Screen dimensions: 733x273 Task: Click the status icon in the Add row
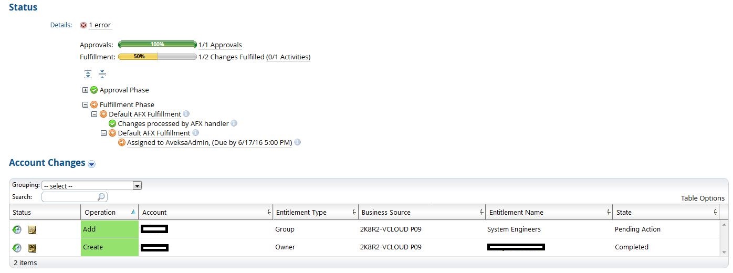(17, 229)
